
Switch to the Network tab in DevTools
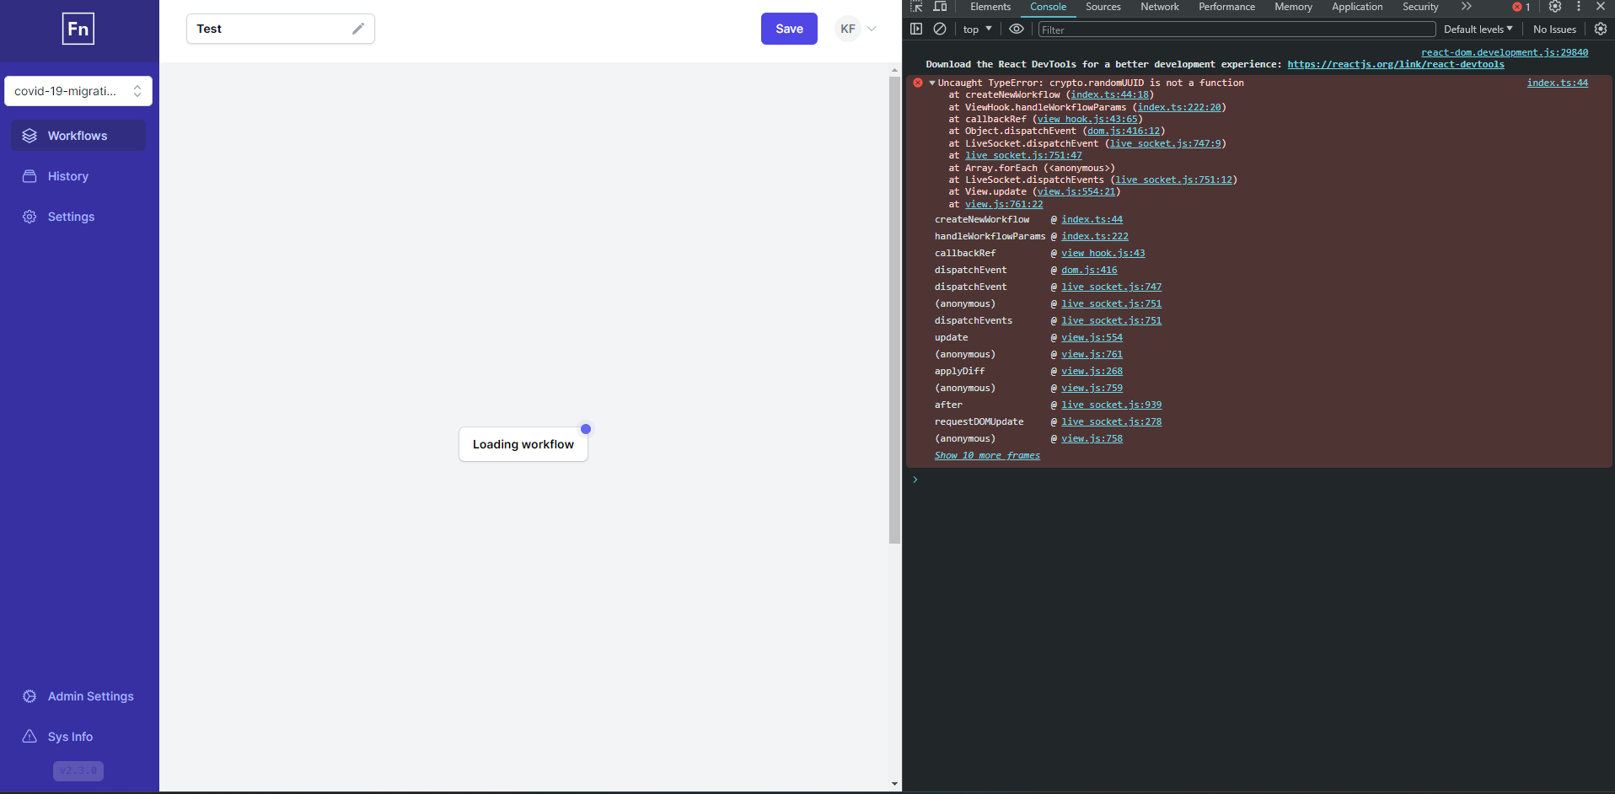coord(1159,7)
